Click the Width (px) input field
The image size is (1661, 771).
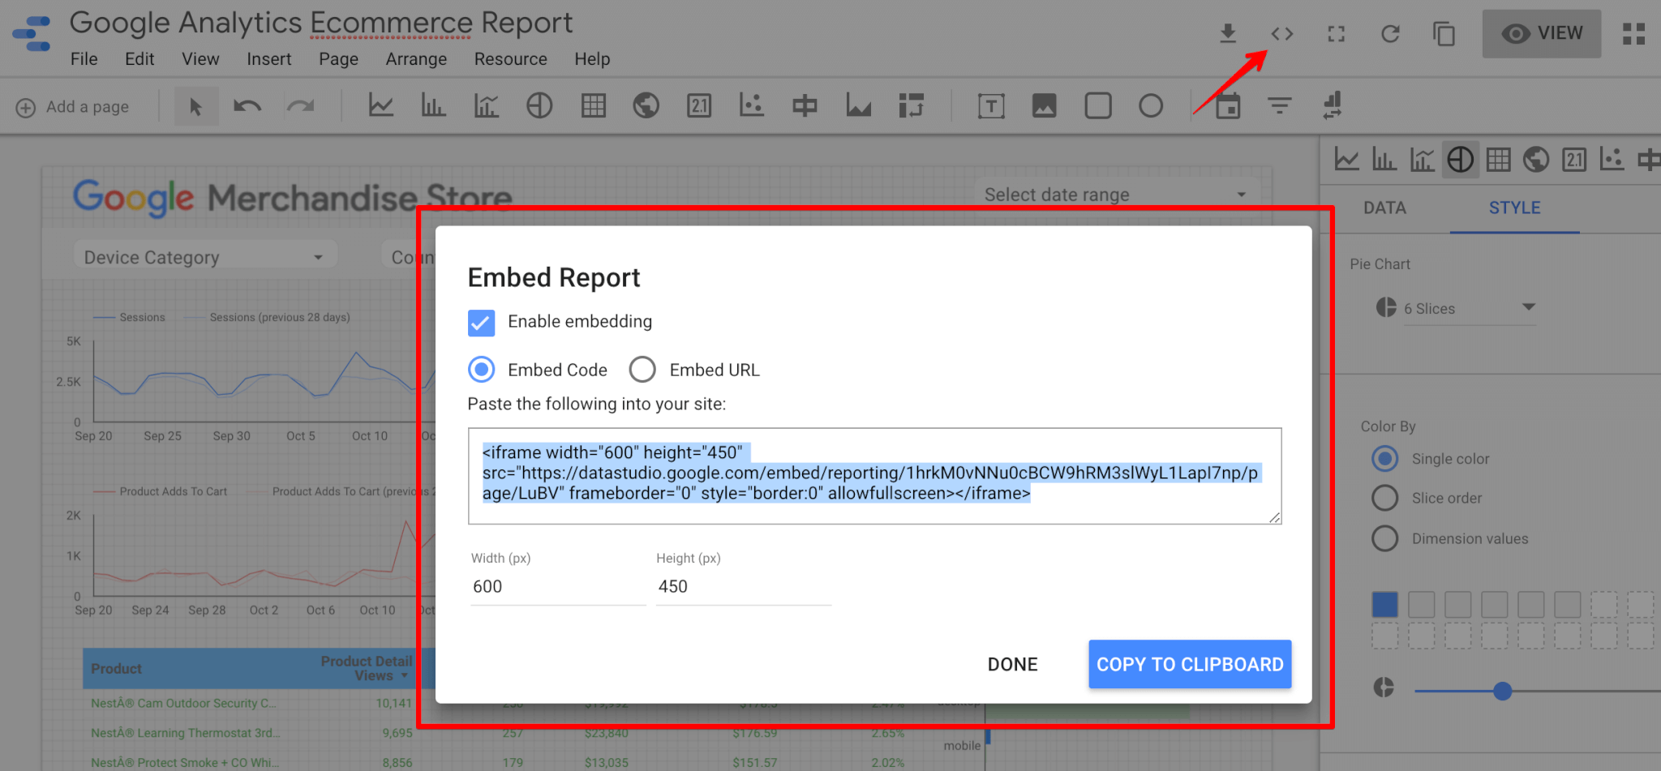click(558, 586)
